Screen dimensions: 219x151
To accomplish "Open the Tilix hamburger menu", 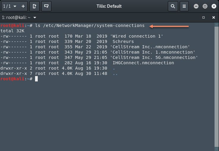I will (x=184, y=6).
